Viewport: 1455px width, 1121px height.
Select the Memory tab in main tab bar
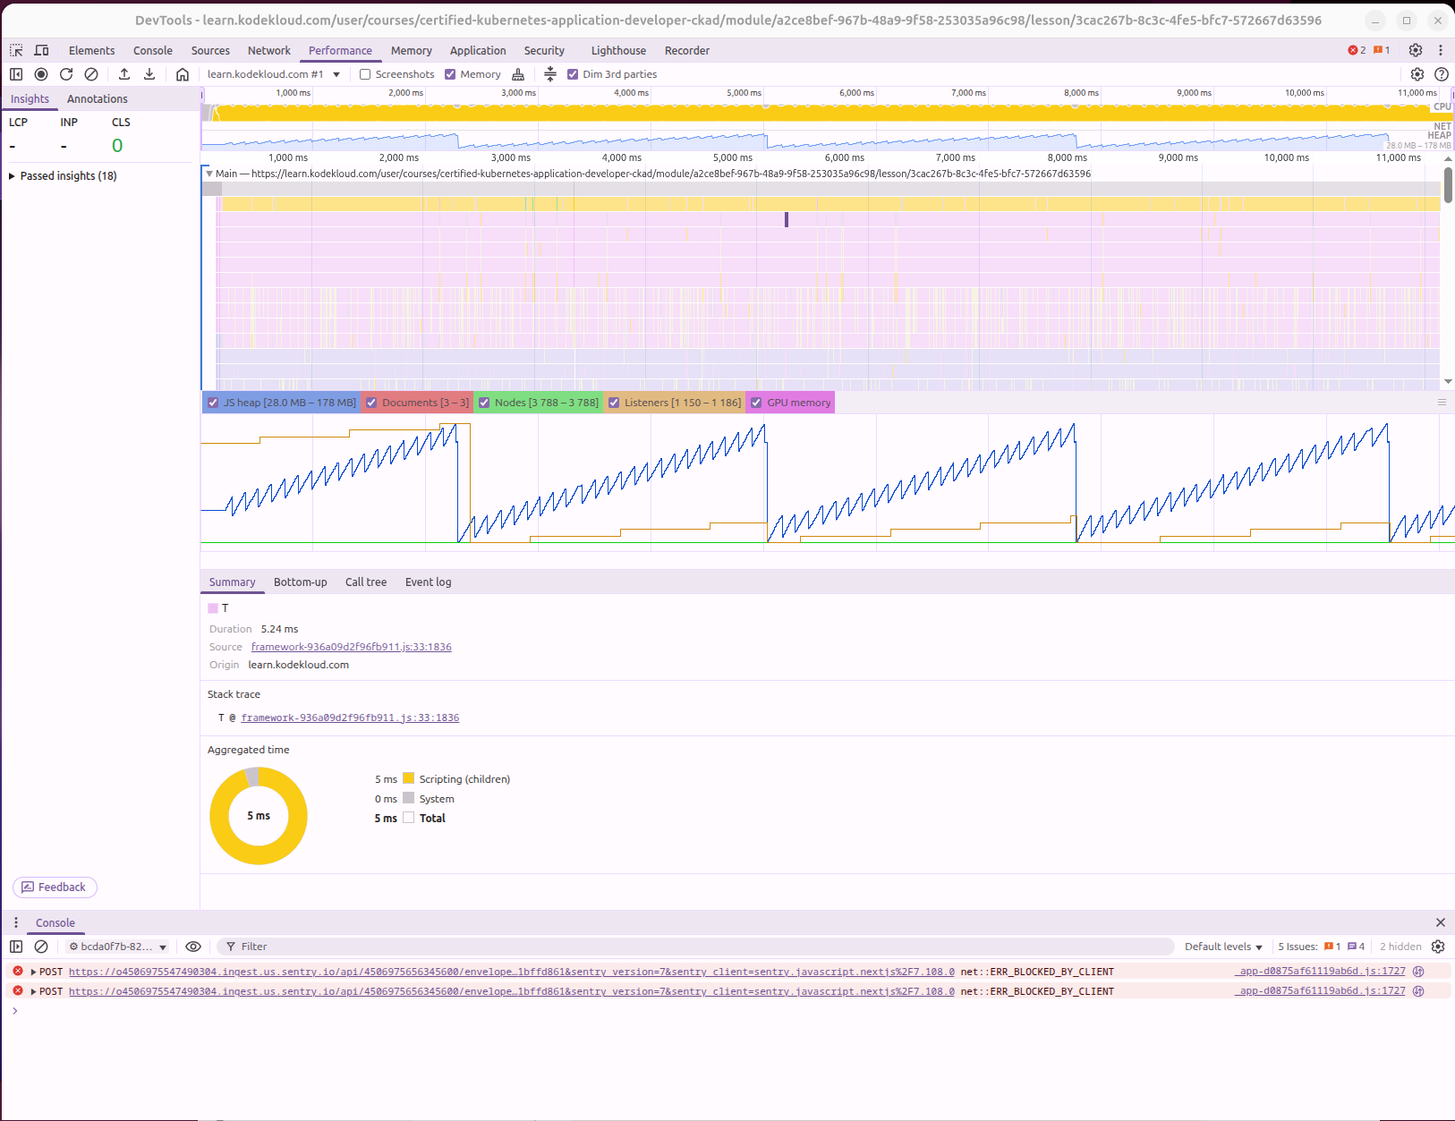pyautogui.click(x=411, y=51)
